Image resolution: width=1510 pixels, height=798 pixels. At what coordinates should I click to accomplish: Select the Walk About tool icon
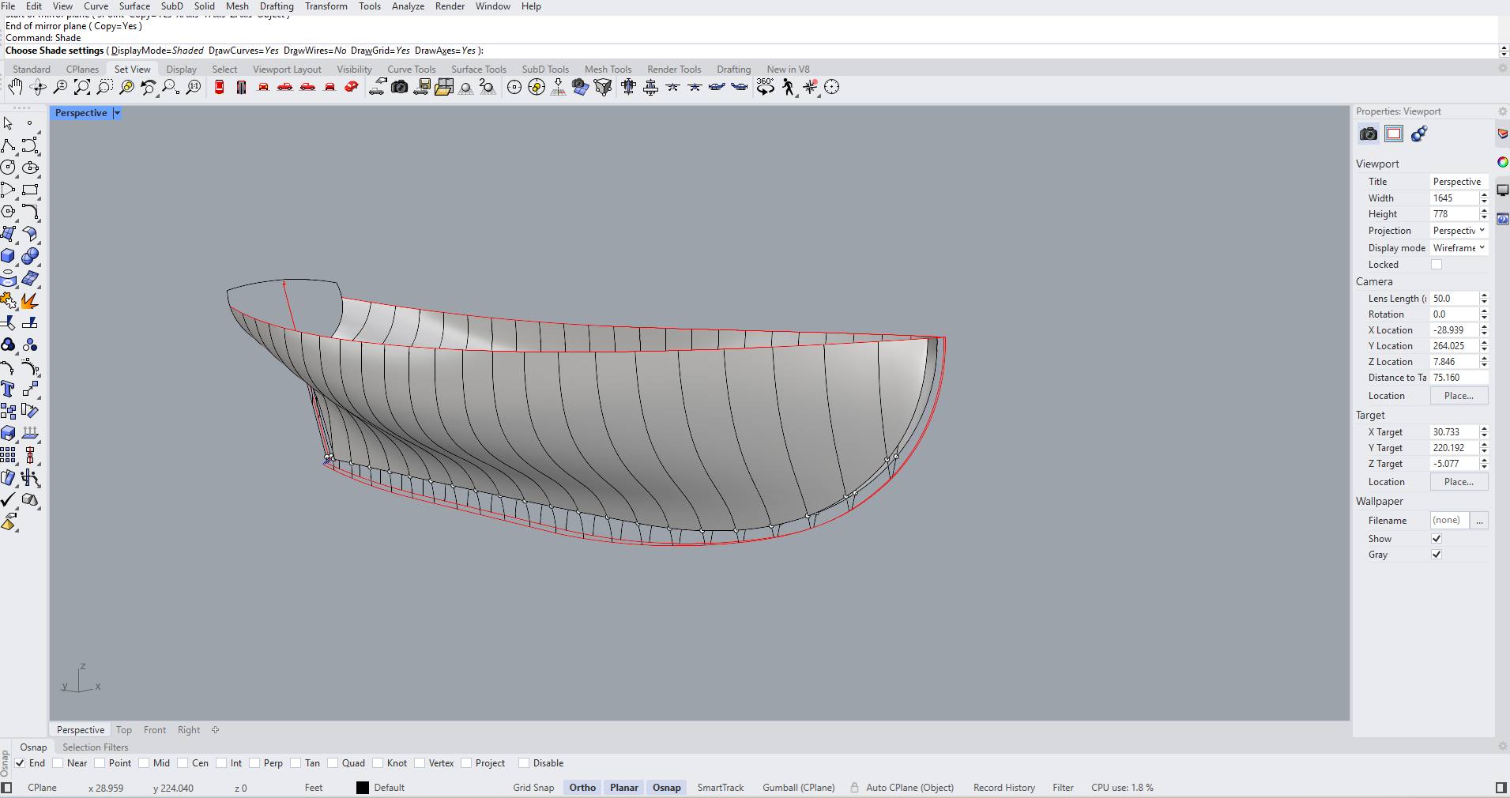click(x=788, y=87)
